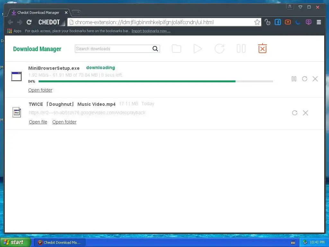Click the TWICE Doughnut mp4 file icon
The height and width of the screenshot is (247, 329).
coord(17,112)
